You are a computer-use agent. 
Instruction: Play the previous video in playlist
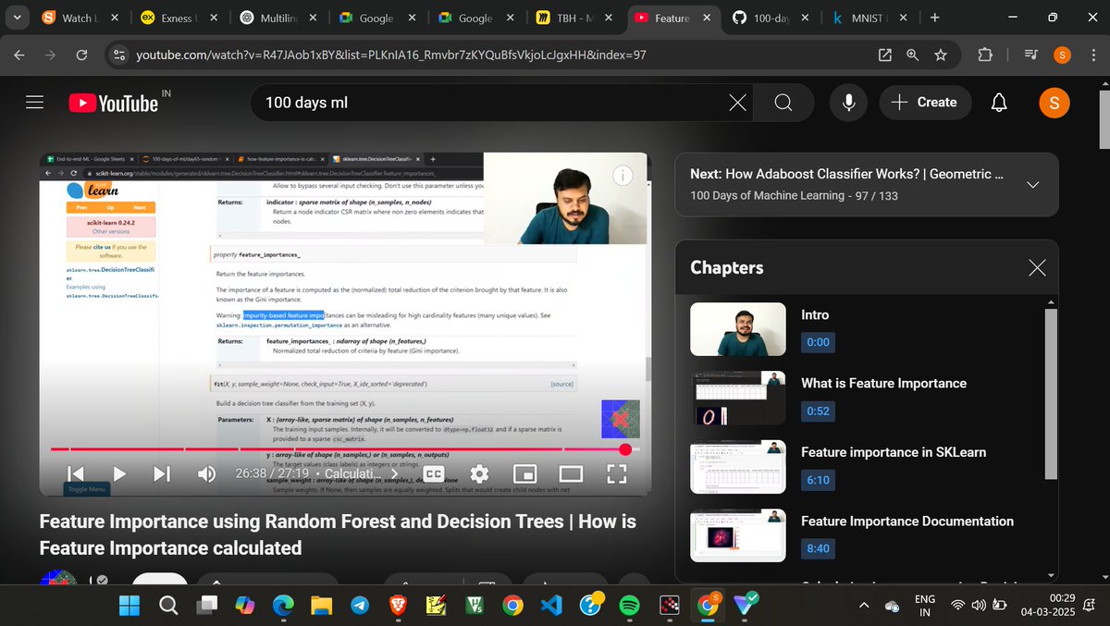click(76, 474)
